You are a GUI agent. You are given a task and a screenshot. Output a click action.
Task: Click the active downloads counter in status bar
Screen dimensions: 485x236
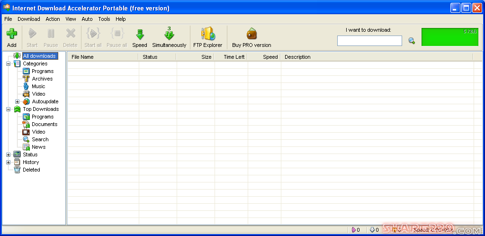tap(356, 230)
